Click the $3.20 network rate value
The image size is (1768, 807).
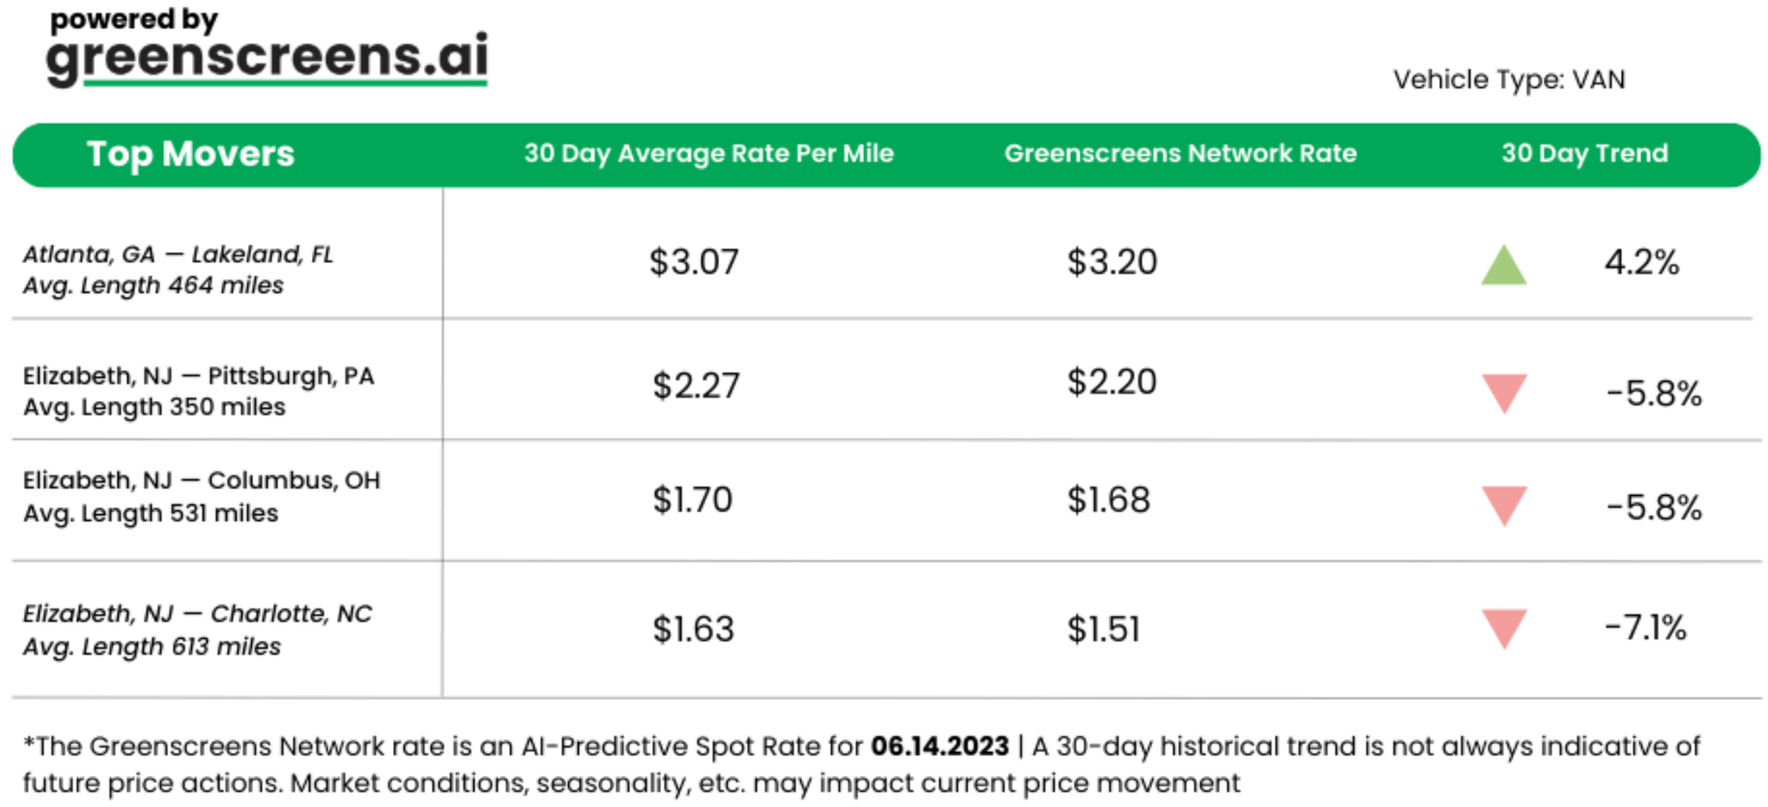point(1111,263)
